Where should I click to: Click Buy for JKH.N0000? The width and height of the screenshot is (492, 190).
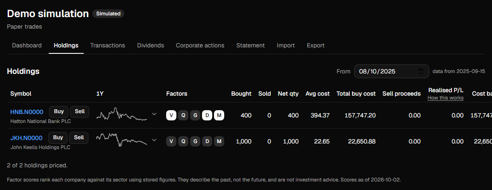point(58,137)
